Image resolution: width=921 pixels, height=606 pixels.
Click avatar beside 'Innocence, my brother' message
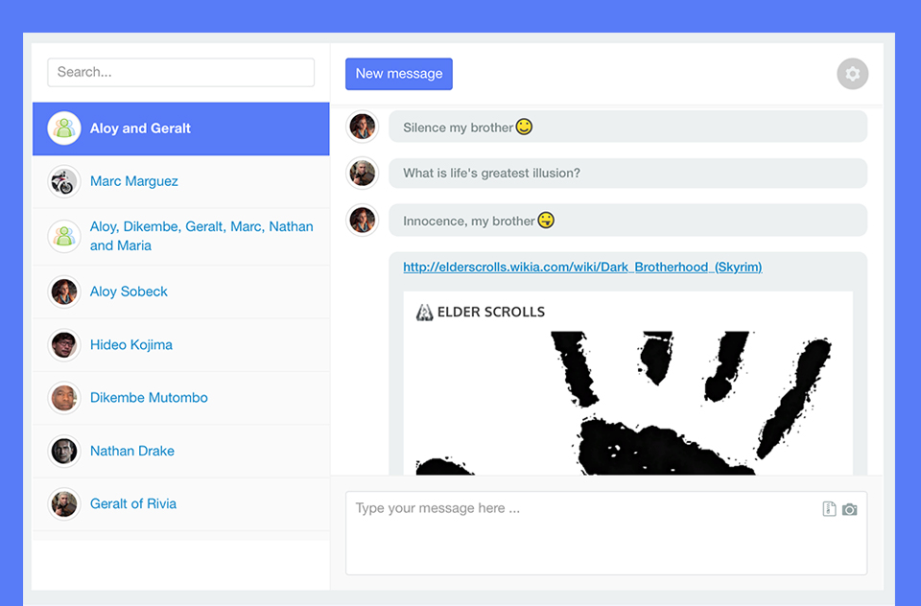(x=363, y=221)
